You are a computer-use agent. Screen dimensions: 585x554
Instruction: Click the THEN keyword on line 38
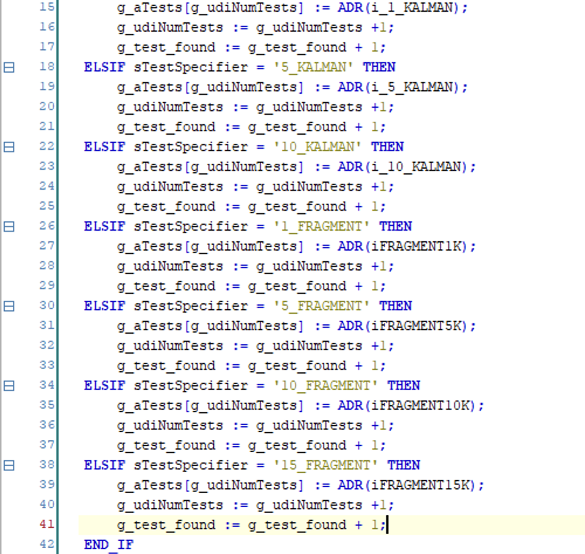[404, 465]
